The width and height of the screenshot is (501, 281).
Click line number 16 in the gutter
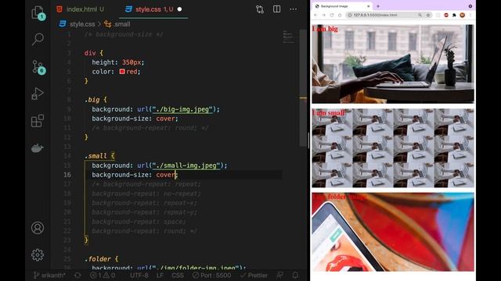point(67,175)
